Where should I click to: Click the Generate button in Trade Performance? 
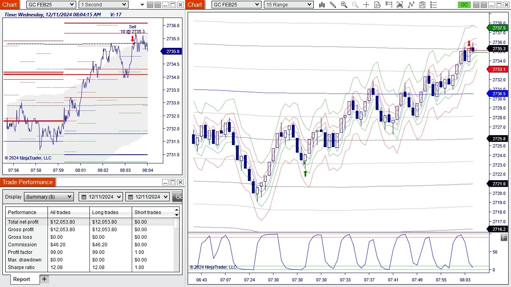point(177,197)
